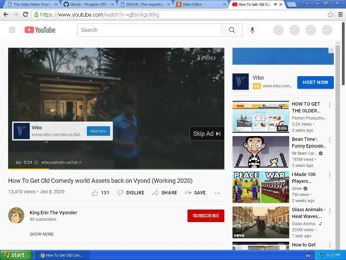Click the page vertical scrollbar thumb
Screen dimensions: 346x260
pos(343,54)
